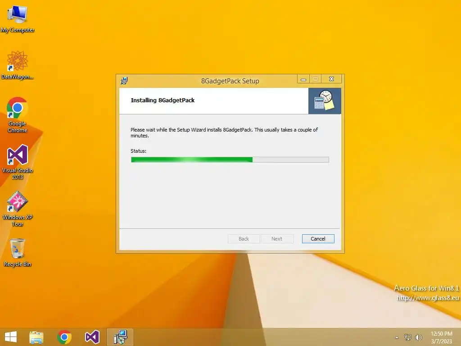461x346 pixels.
Task: Launch Google Chrome from the desktop
Action: 18,115
